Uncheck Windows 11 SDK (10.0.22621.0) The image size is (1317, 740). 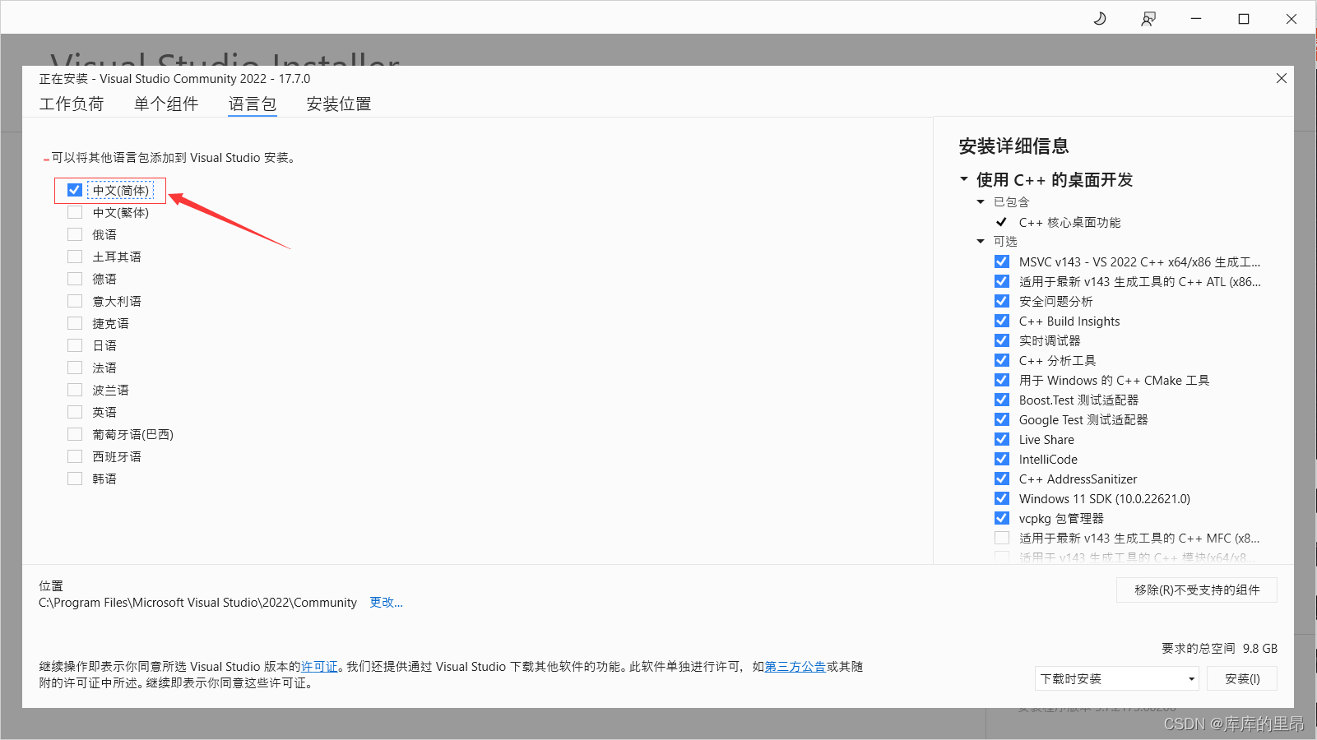[1002, 498]
